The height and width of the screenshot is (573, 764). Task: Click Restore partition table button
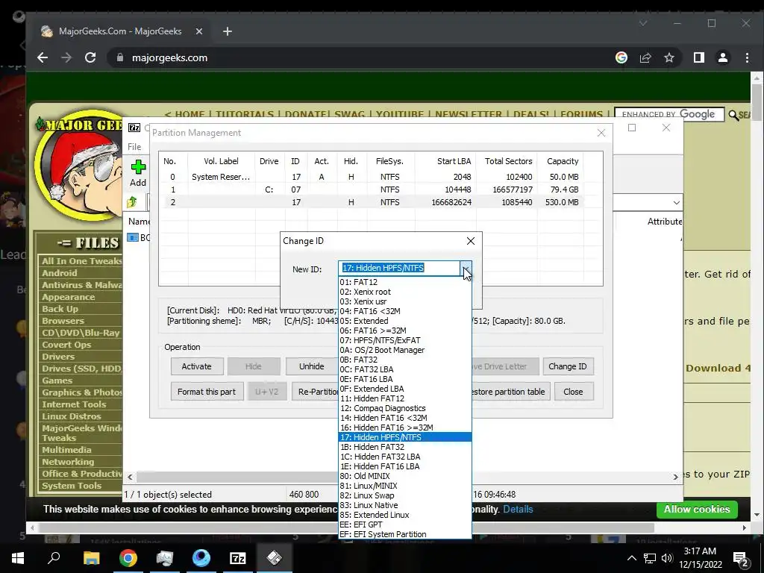(x=510, y=392)
